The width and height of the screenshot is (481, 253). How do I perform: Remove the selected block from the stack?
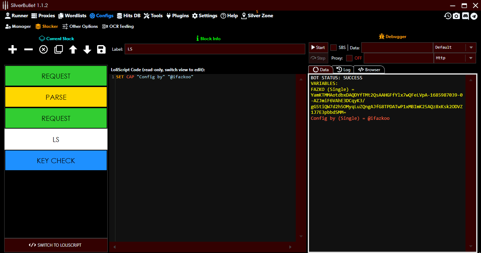tap(28, 49)
